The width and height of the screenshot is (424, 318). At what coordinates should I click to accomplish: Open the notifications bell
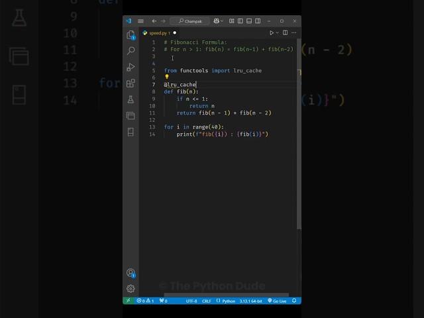294,301
